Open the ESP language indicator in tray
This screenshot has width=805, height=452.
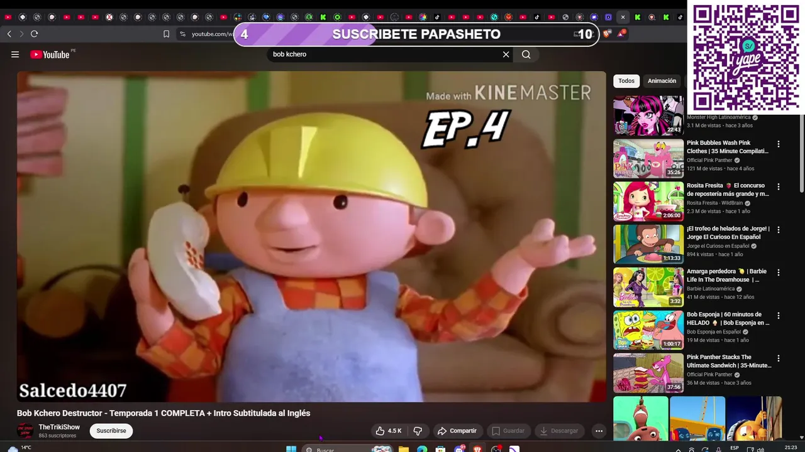point(735,448)
